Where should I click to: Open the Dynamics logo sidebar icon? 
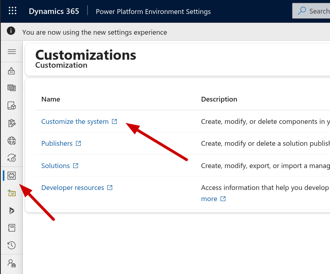[12, 210]
